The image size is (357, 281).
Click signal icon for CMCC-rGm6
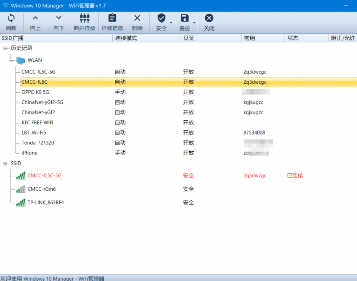click(21, 189)
